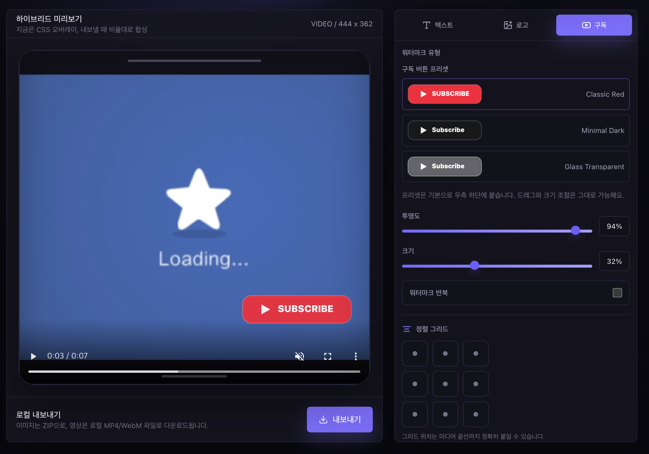This screenshot has height=454, width=649.
Task: Adjust the 크기 size slider
Action: (x=497, y=266)
